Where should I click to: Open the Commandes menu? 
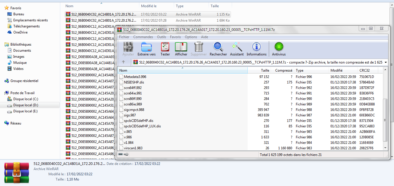143,37
